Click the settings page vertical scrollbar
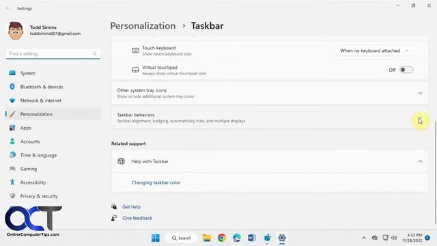Screen dimensions: 437x246 pyautogui.click(x=436, y=173)
